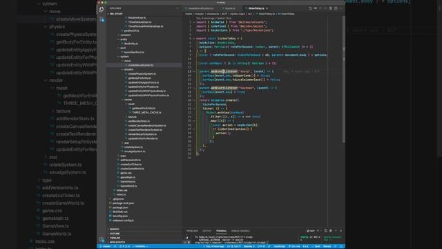Open the TERMINAL panel tab
This screenshot has width=442, height=249.
pos(221,231)
